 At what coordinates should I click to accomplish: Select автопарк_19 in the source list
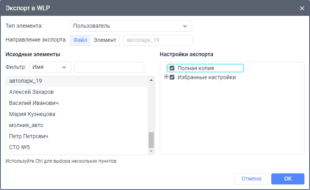[77, 81]
